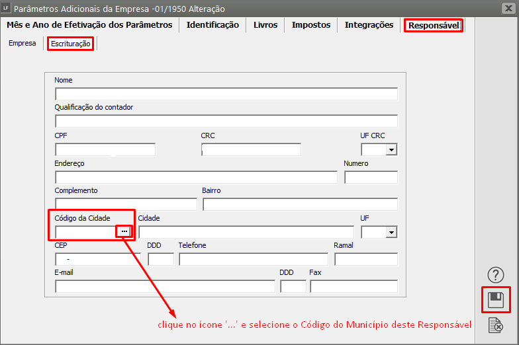Open the Responsável tab
The height and width of the screenshot is (345, 519).
(x=434, y=25)
